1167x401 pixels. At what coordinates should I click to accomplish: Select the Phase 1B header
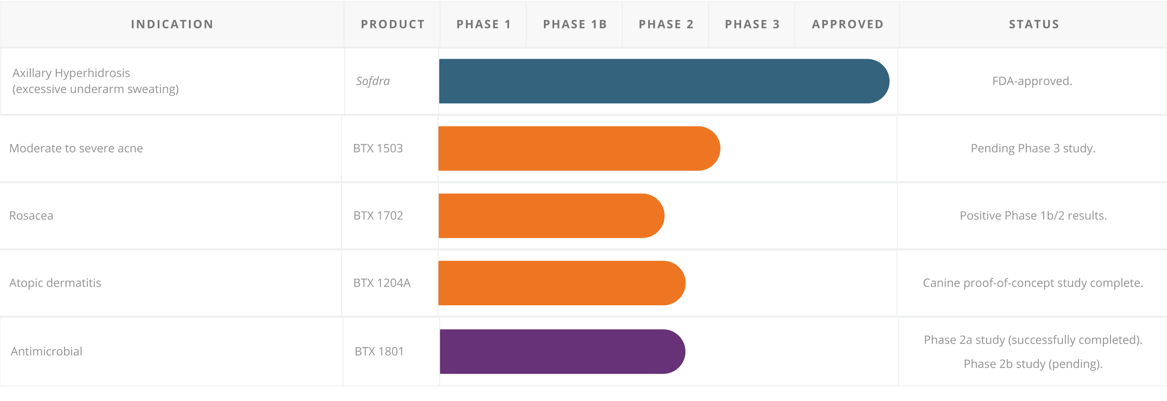(575, 24)
